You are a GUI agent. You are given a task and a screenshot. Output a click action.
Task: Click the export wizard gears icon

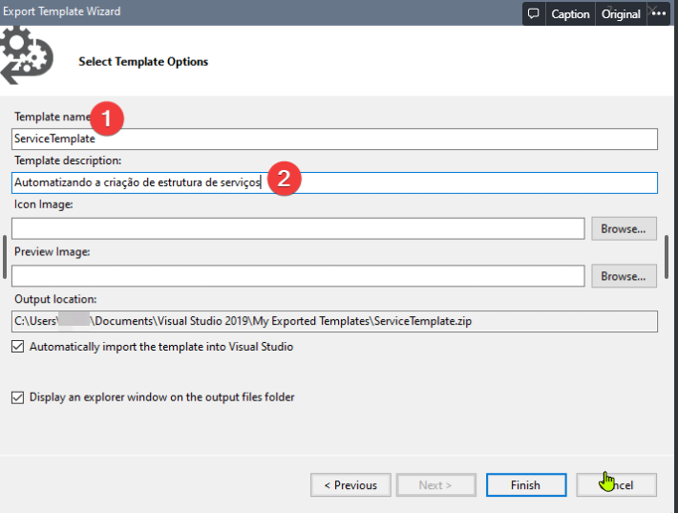[27, 55]
